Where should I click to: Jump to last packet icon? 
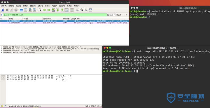pyautogui.click(x=62, y=10)
